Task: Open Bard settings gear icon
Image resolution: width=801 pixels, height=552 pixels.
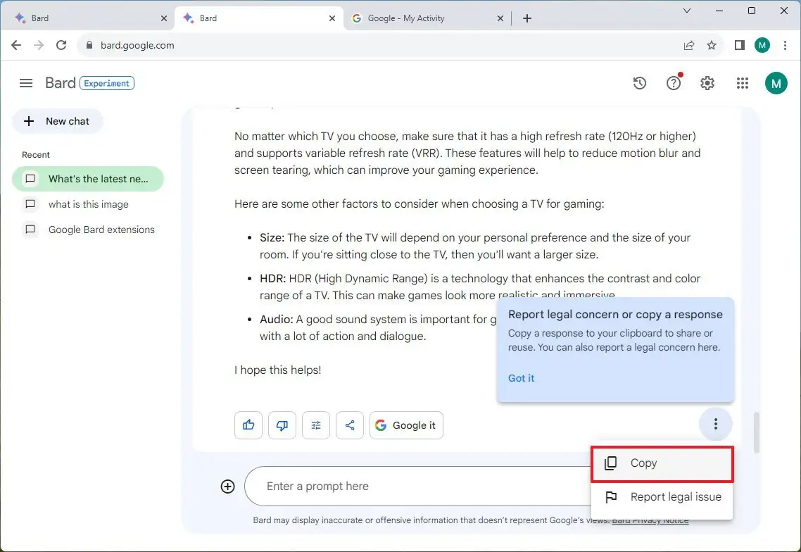Action: 707,82
